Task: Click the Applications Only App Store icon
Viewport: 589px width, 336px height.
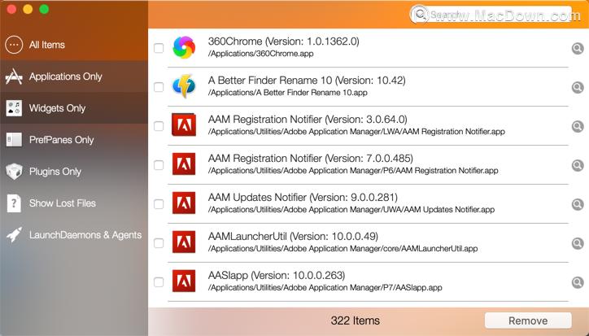Action: pos(14,76)
